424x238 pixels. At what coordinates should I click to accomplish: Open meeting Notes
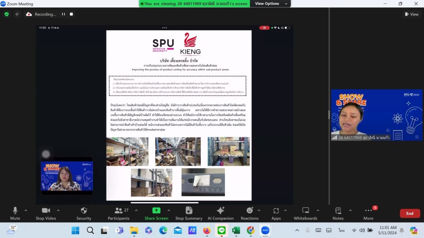[x=338, y=214]
